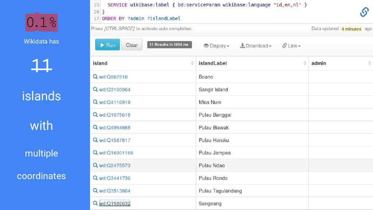Open entity link wd:Q4116919
The image size is (373, 210).
pos(115,102)
